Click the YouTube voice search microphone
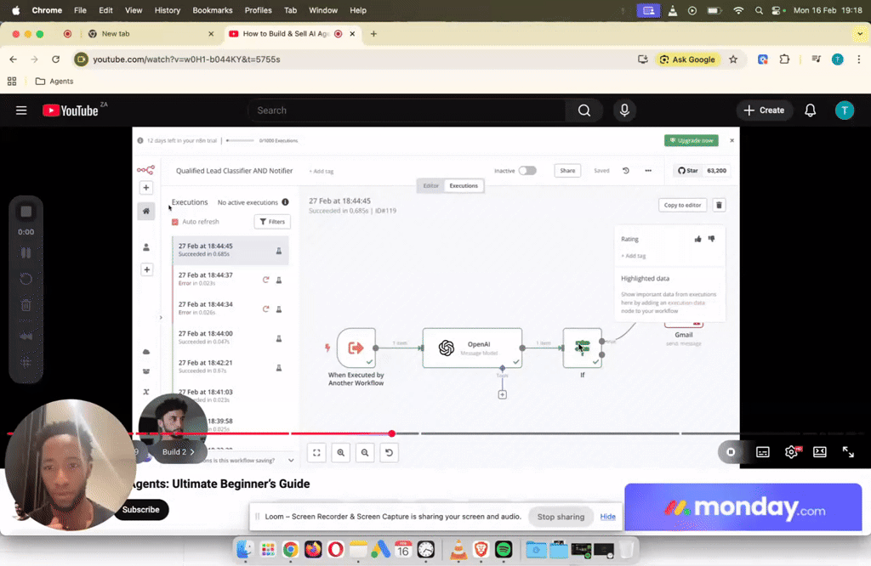Viewport: 871px width, 566px height. pyautogui.click(x=624, y=110)
